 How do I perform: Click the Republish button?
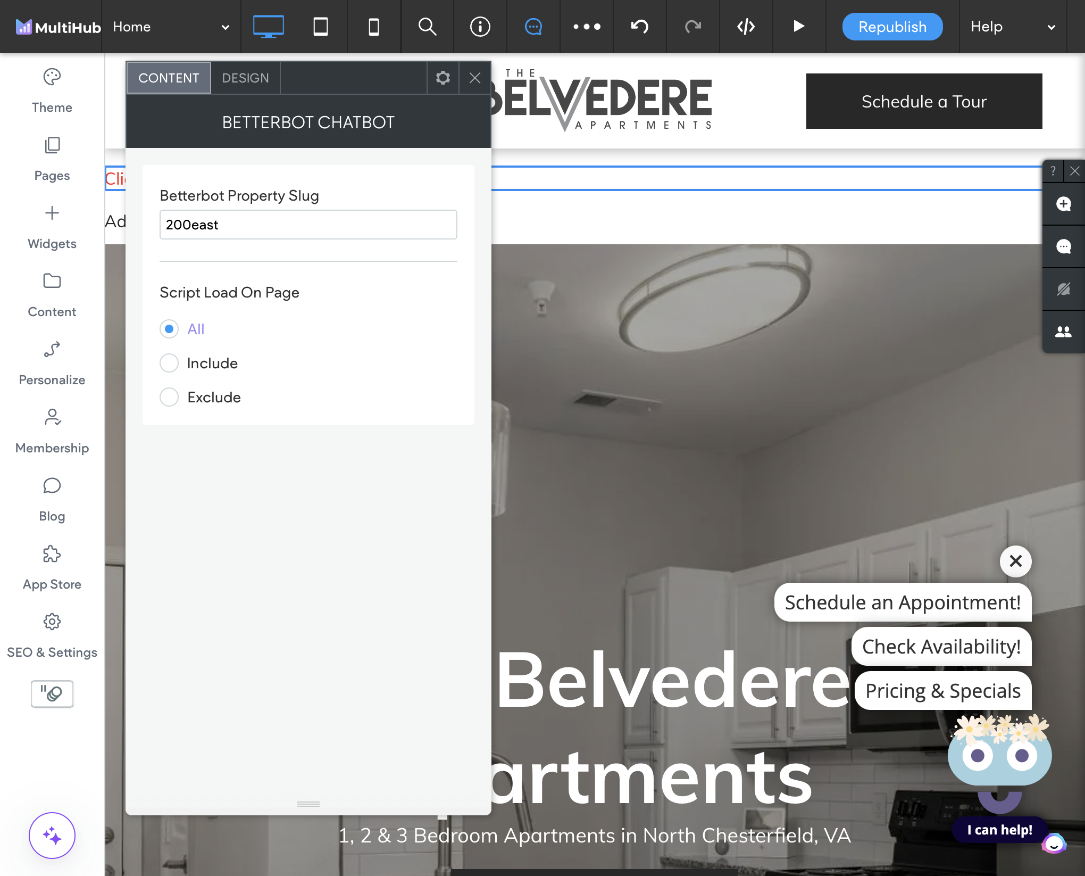[x=892, y=27]
